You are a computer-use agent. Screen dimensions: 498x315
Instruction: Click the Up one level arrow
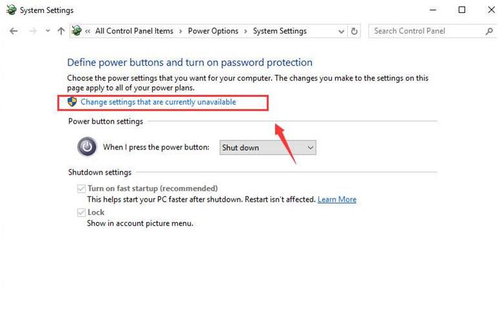61,31
